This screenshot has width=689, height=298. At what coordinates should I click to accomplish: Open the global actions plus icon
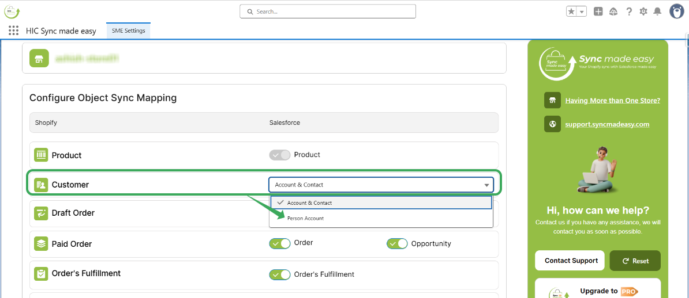[x=598, y=12]
